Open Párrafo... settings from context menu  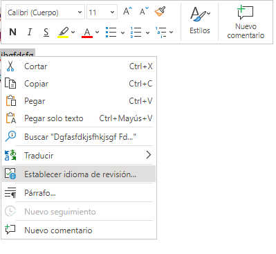79,193
